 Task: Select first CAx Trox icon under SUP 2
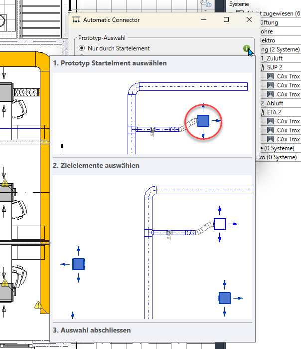click(x=270, y=76)
